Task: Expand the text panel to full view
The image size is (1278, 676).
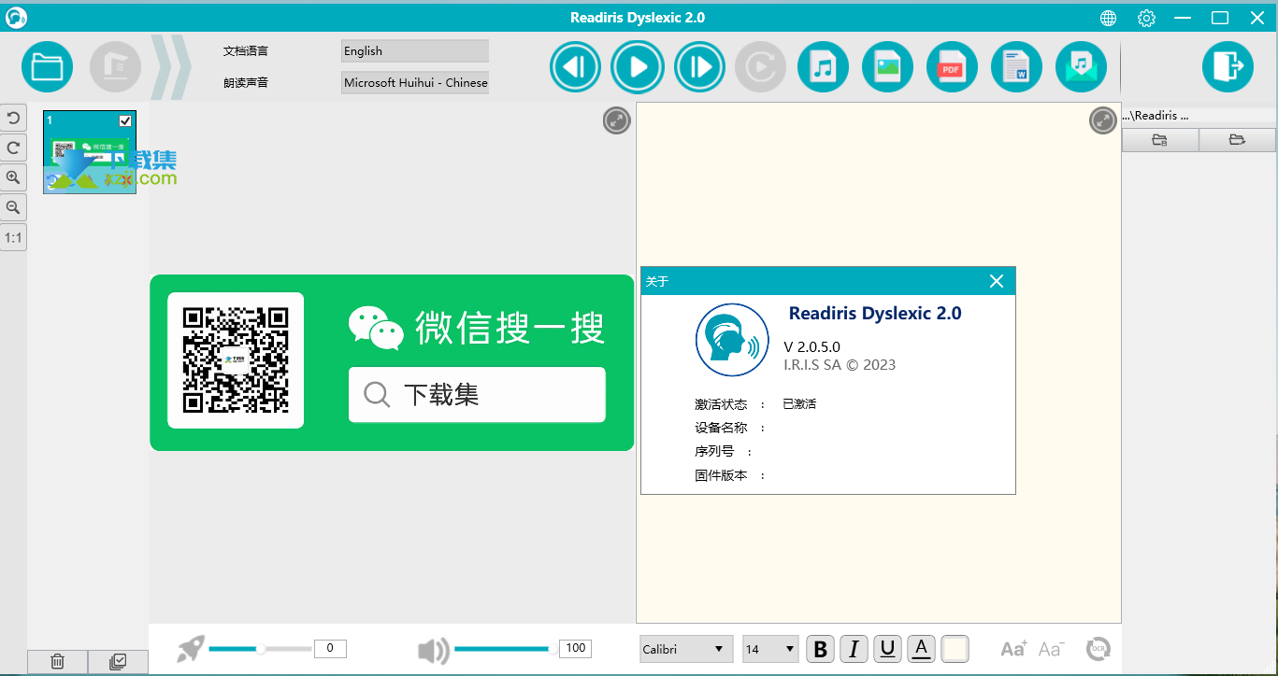Action: point(1103,120)
